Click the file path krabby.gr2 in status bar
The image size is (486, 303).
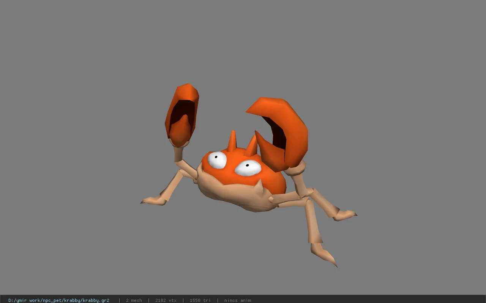tap(58, 300)
